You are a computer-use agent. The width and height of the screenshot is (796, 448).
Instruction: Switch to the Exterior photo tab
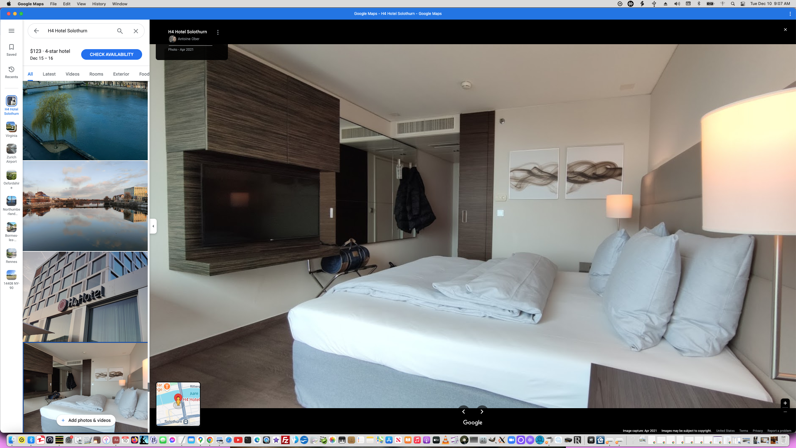tap(121, 74)
